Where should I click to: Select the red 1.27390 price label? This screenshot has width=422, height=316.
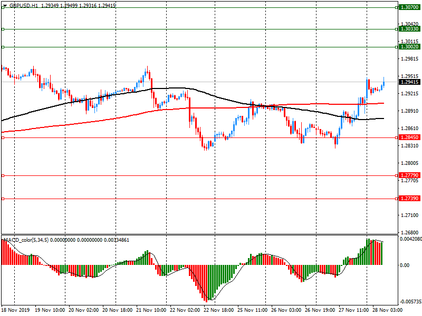point(409,199)
